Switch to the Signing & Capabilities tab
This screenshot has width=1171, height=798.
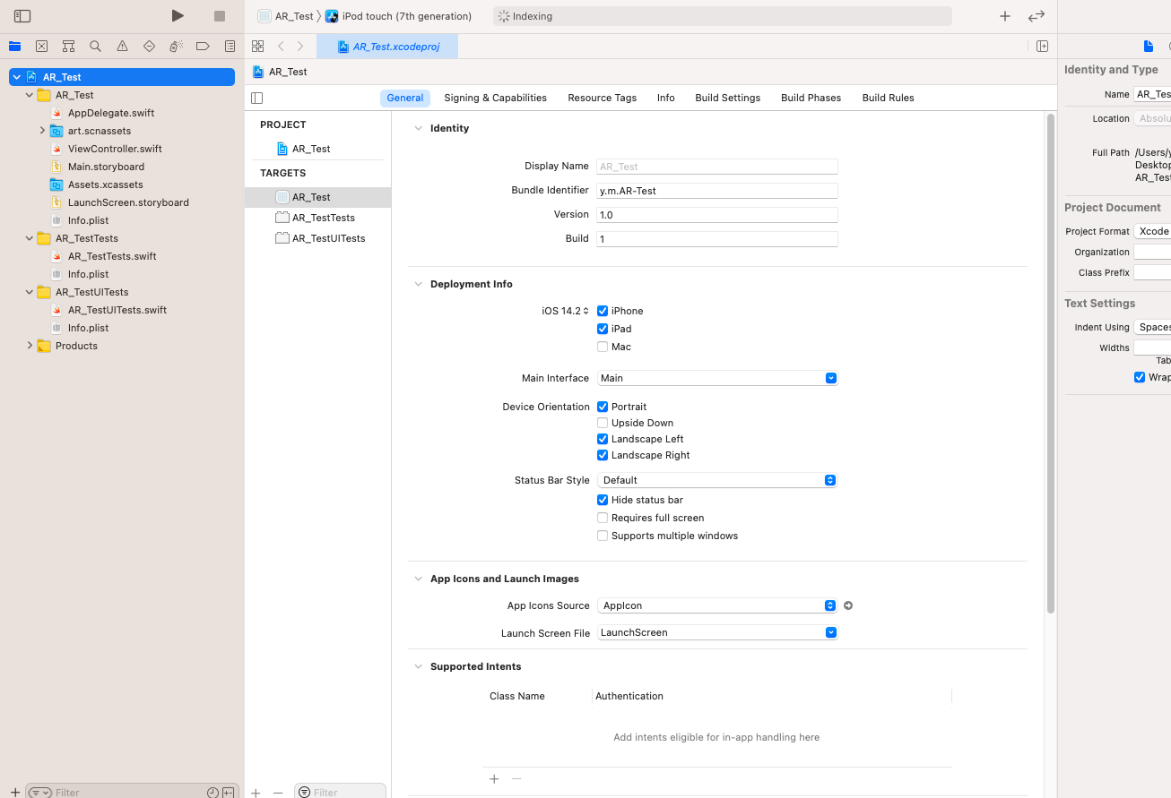pos(495,98)
